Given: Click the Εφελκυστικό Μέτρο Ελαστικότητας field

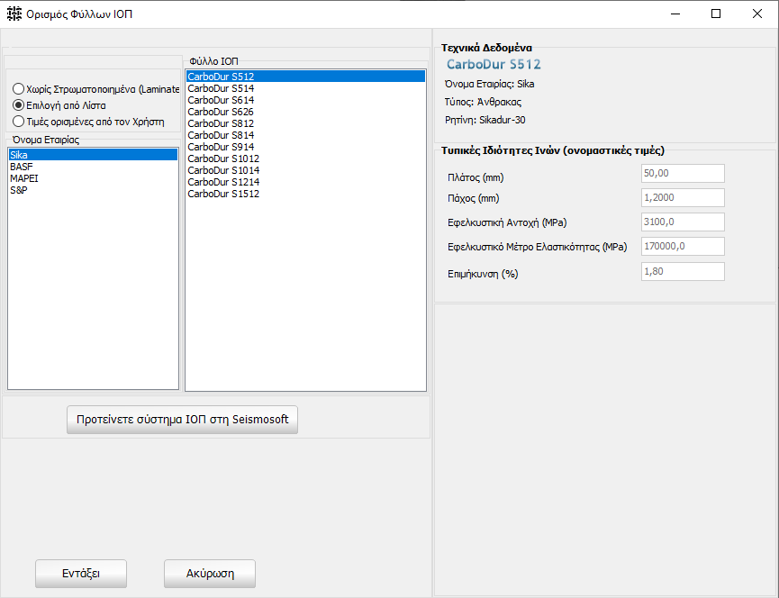Looking at the screenshot, I should tap(683, 247).
